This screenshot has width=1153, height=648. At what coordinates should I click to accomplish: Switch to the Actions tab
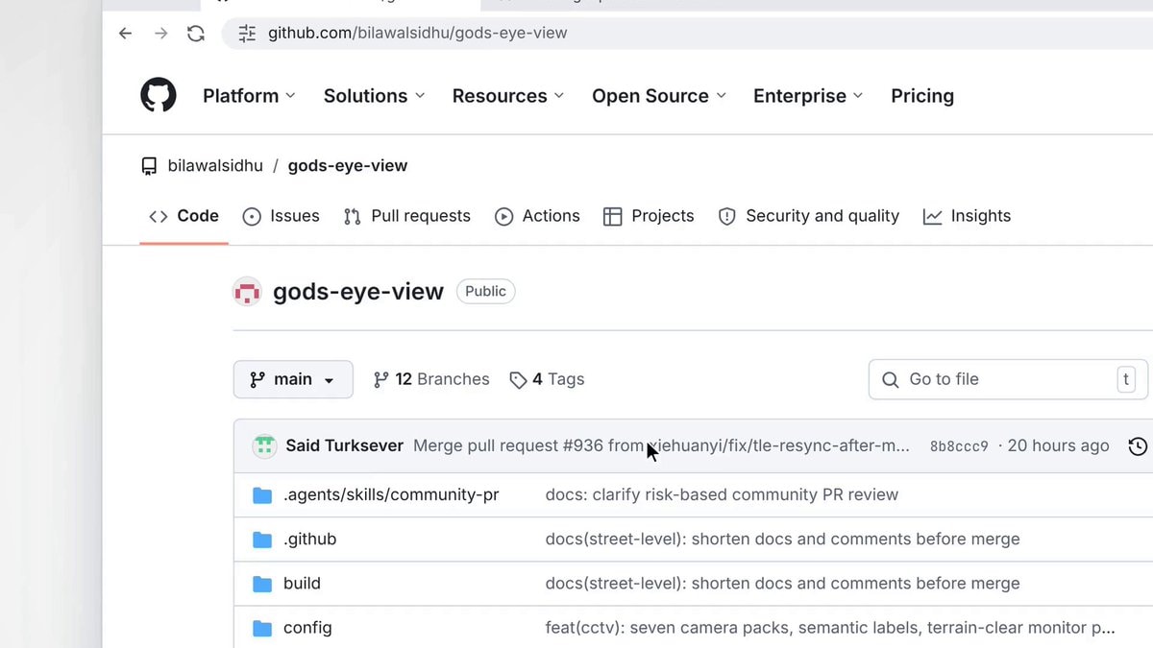coord(537,216)
